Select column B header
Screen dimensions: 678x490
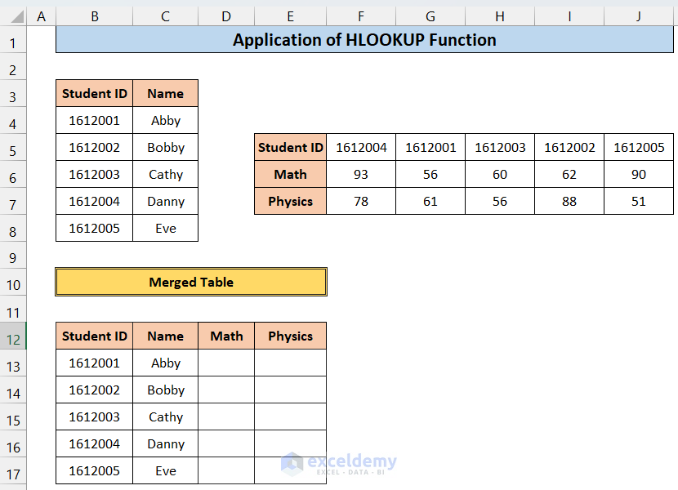coord(94,16)
